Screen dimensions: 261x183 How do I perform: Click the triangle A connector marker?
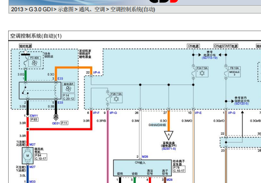[x=168, y=135]
